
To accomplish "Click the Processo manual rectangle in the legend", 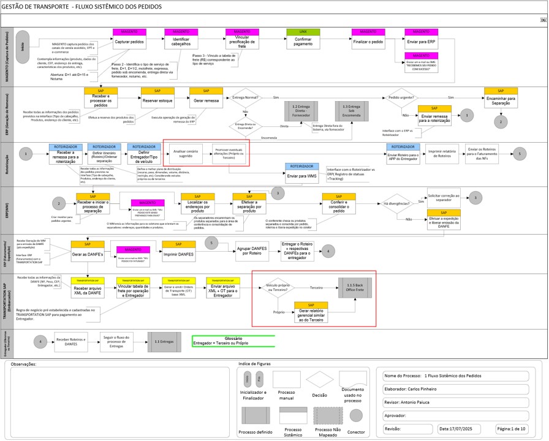I will pyautogui.click(x=286, y=379).
